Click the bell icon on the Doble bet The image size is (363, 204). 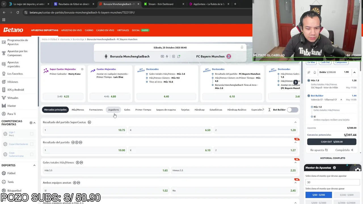[315, 72]
